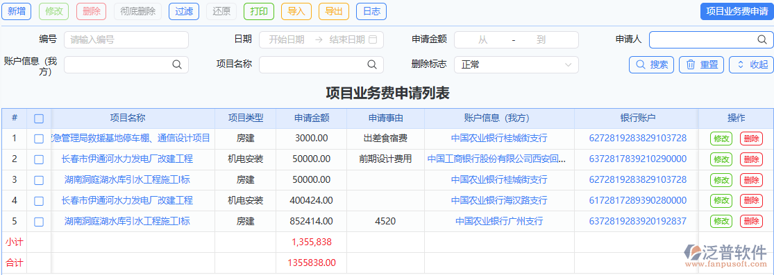Click 删除 in row 5 operations
The image size is (774, 275).
(x=751, y=222)
